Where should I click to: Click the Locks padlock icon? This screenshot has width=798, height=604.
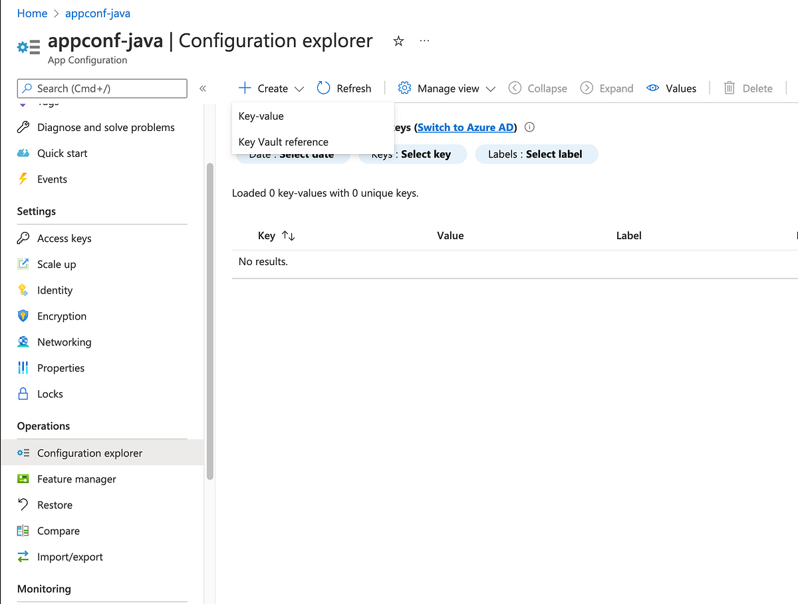tap(23, 394)
